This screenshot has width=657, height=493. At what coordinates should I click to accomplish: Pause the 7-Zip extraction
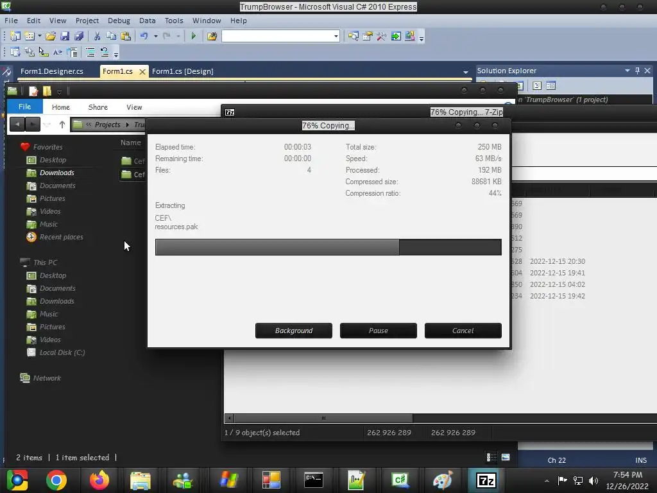pyautogui.click(x=378, y=331)
